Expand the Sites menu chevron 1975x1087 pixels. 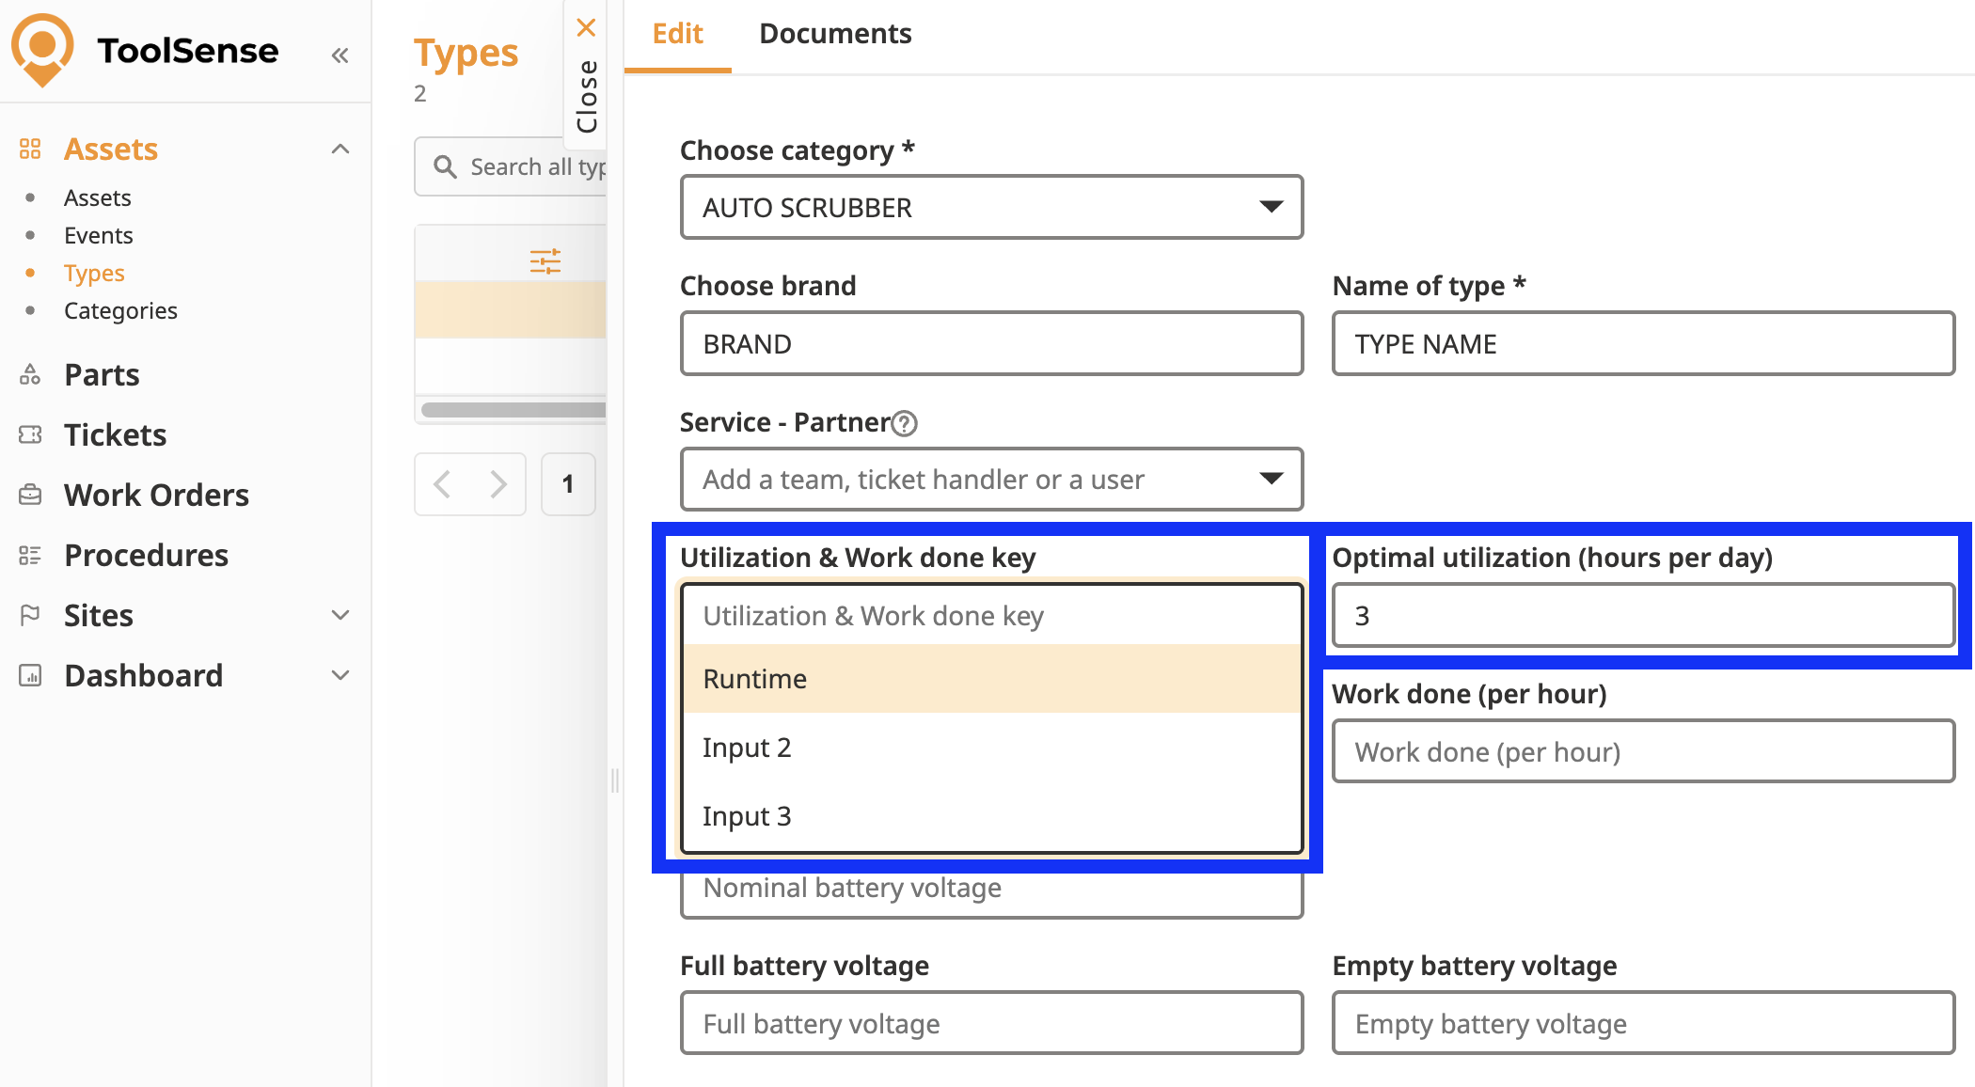tap(340, 615)
